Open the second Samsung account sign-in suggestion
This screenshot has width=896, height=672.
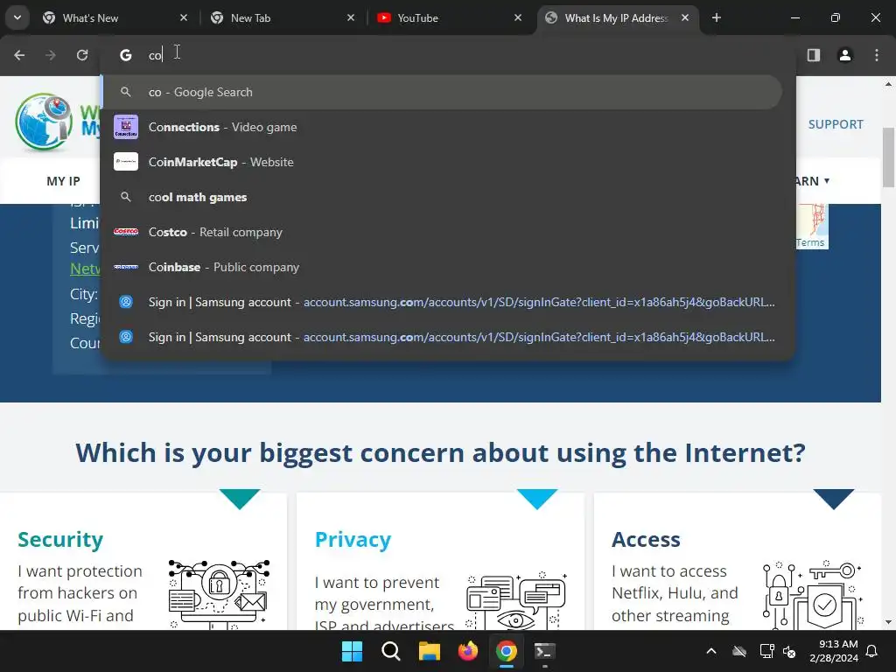pos(442,337)
